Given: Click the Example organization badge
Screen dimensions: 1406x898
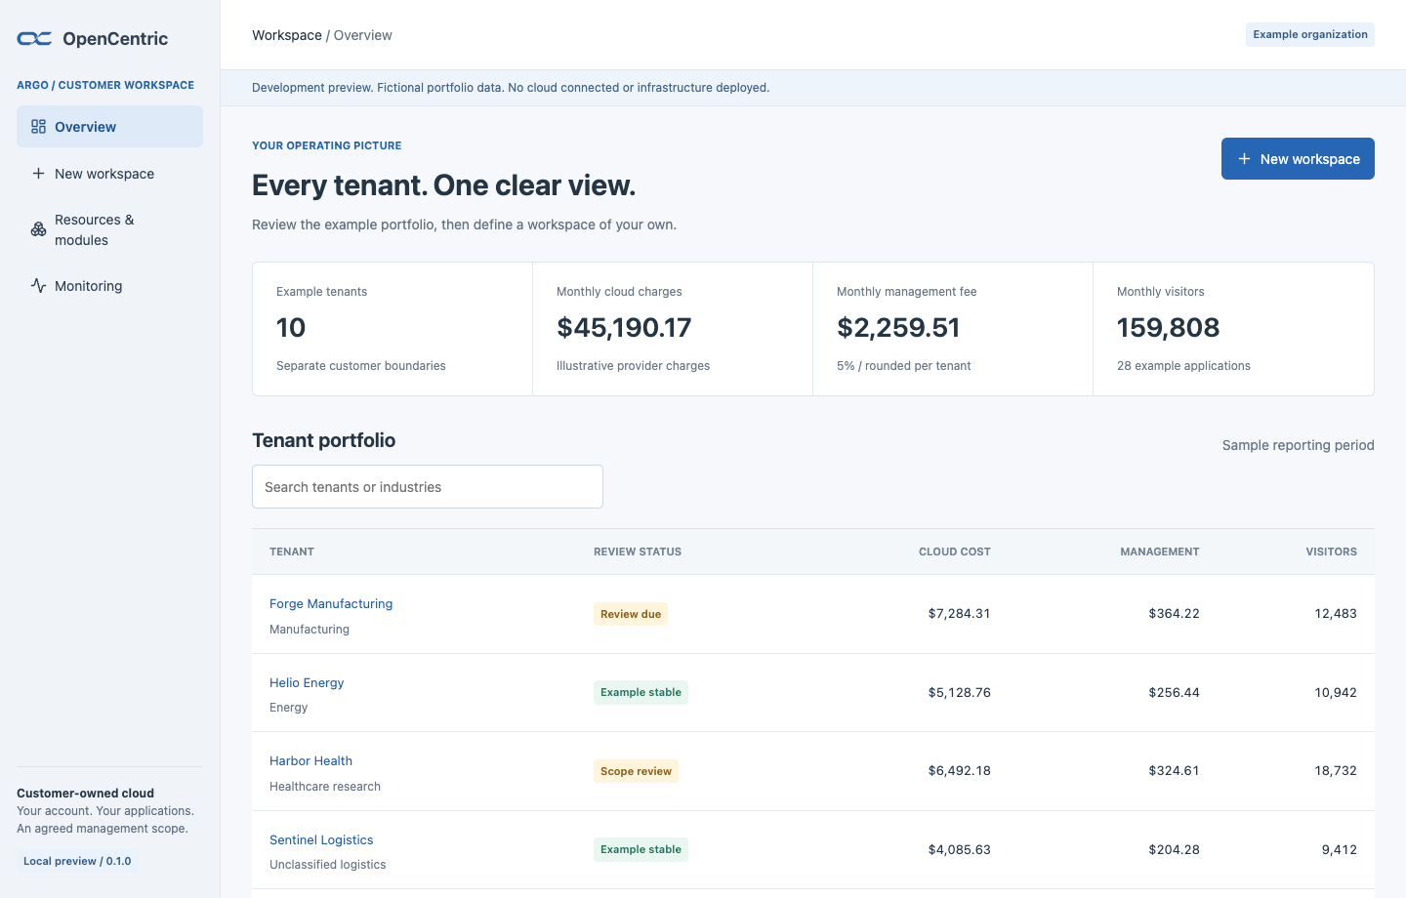Looking at the screenshot, I should [1310, 34].
